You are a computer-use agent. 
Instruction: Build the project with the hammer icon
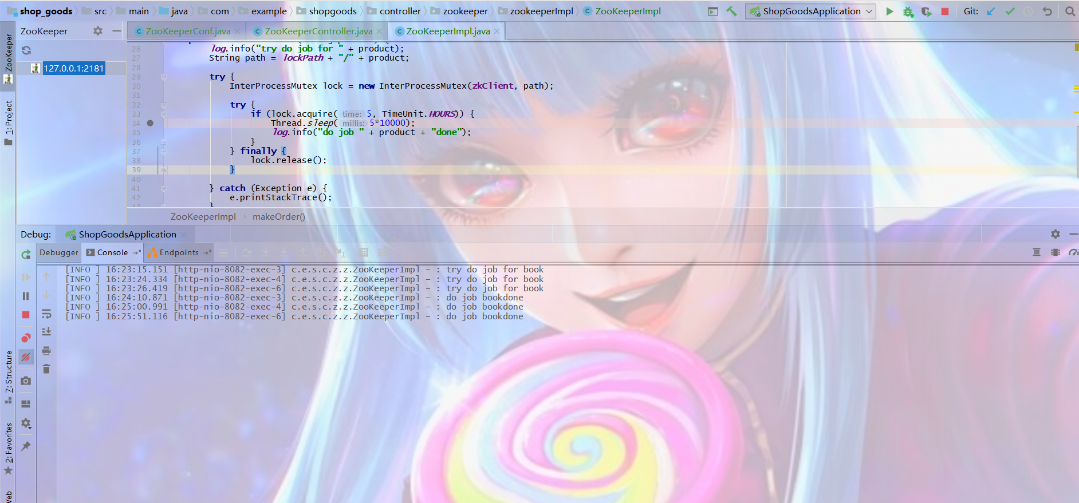pyautogui.click(x=731, y=11)
